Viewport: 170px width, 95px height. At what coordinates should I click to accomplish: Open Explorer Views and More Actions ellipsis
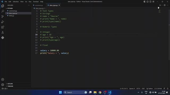pos(29,5)
